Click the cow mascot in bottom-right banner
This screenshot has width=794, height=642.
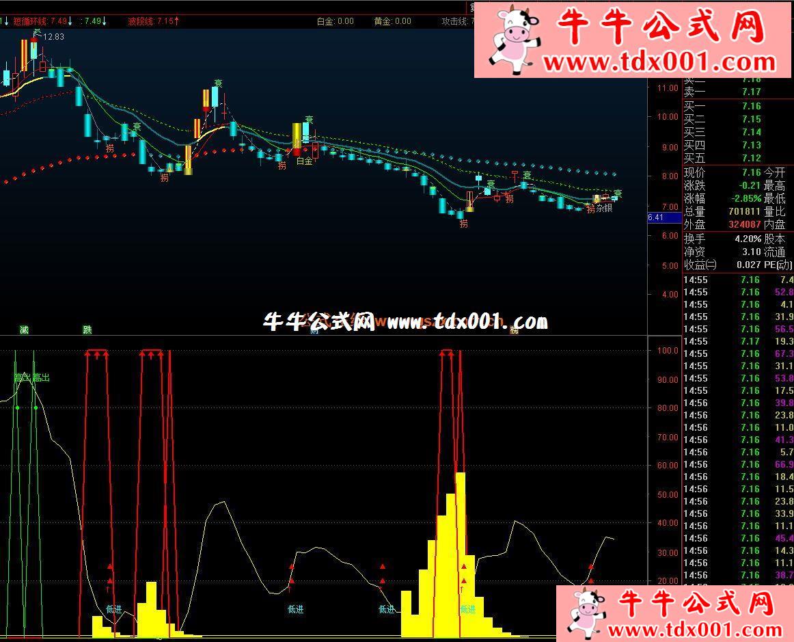pyautogui.click(x=589, y=613)
